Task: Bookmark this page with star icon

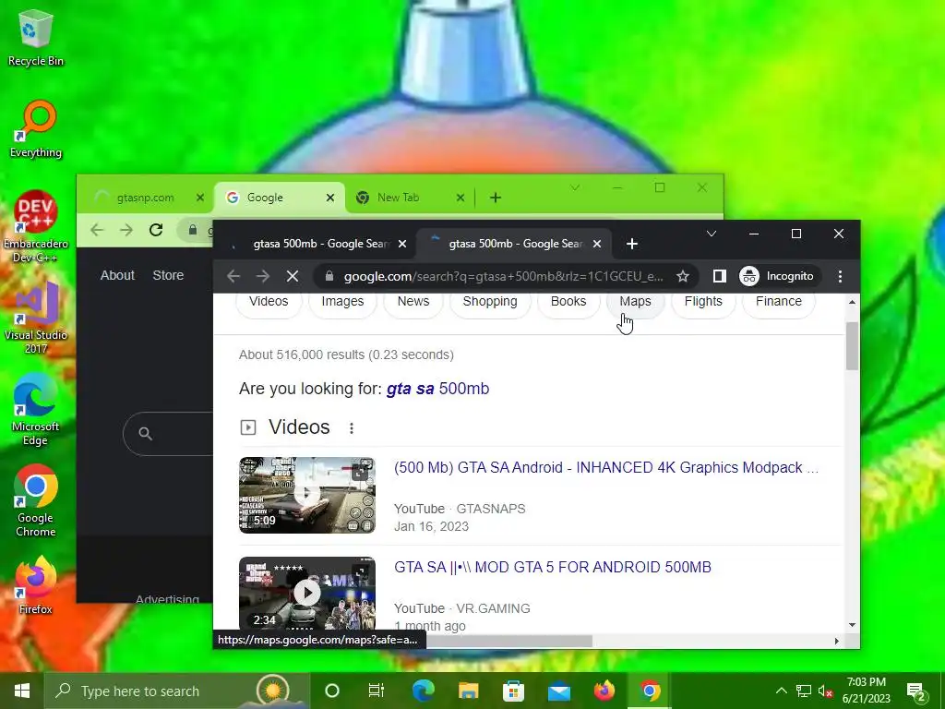Action: 682,276
